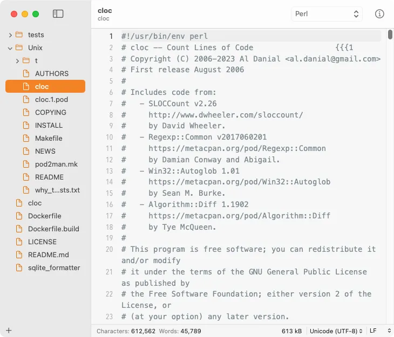The height and width of the screenshot is (337, 394).
Task: Click the LICENSE document icon
Action: (x=19, y=242)
